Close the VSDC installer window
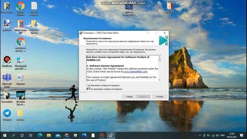Image resolution: width=247 pixels, height=139 pixels. (164, 33)
